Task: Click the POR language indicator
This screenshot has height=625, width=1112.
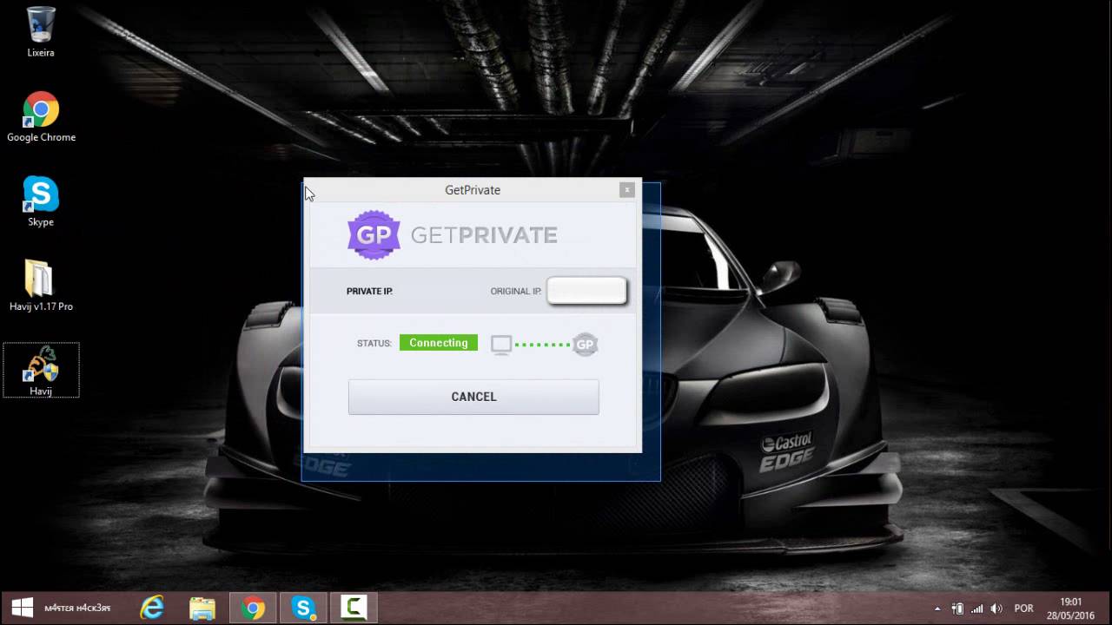Action: click(x=1024, y=609)
